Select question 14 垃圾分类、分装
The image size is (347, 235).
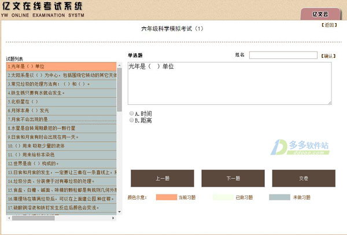pyautogui.click(x=61, y=181)
